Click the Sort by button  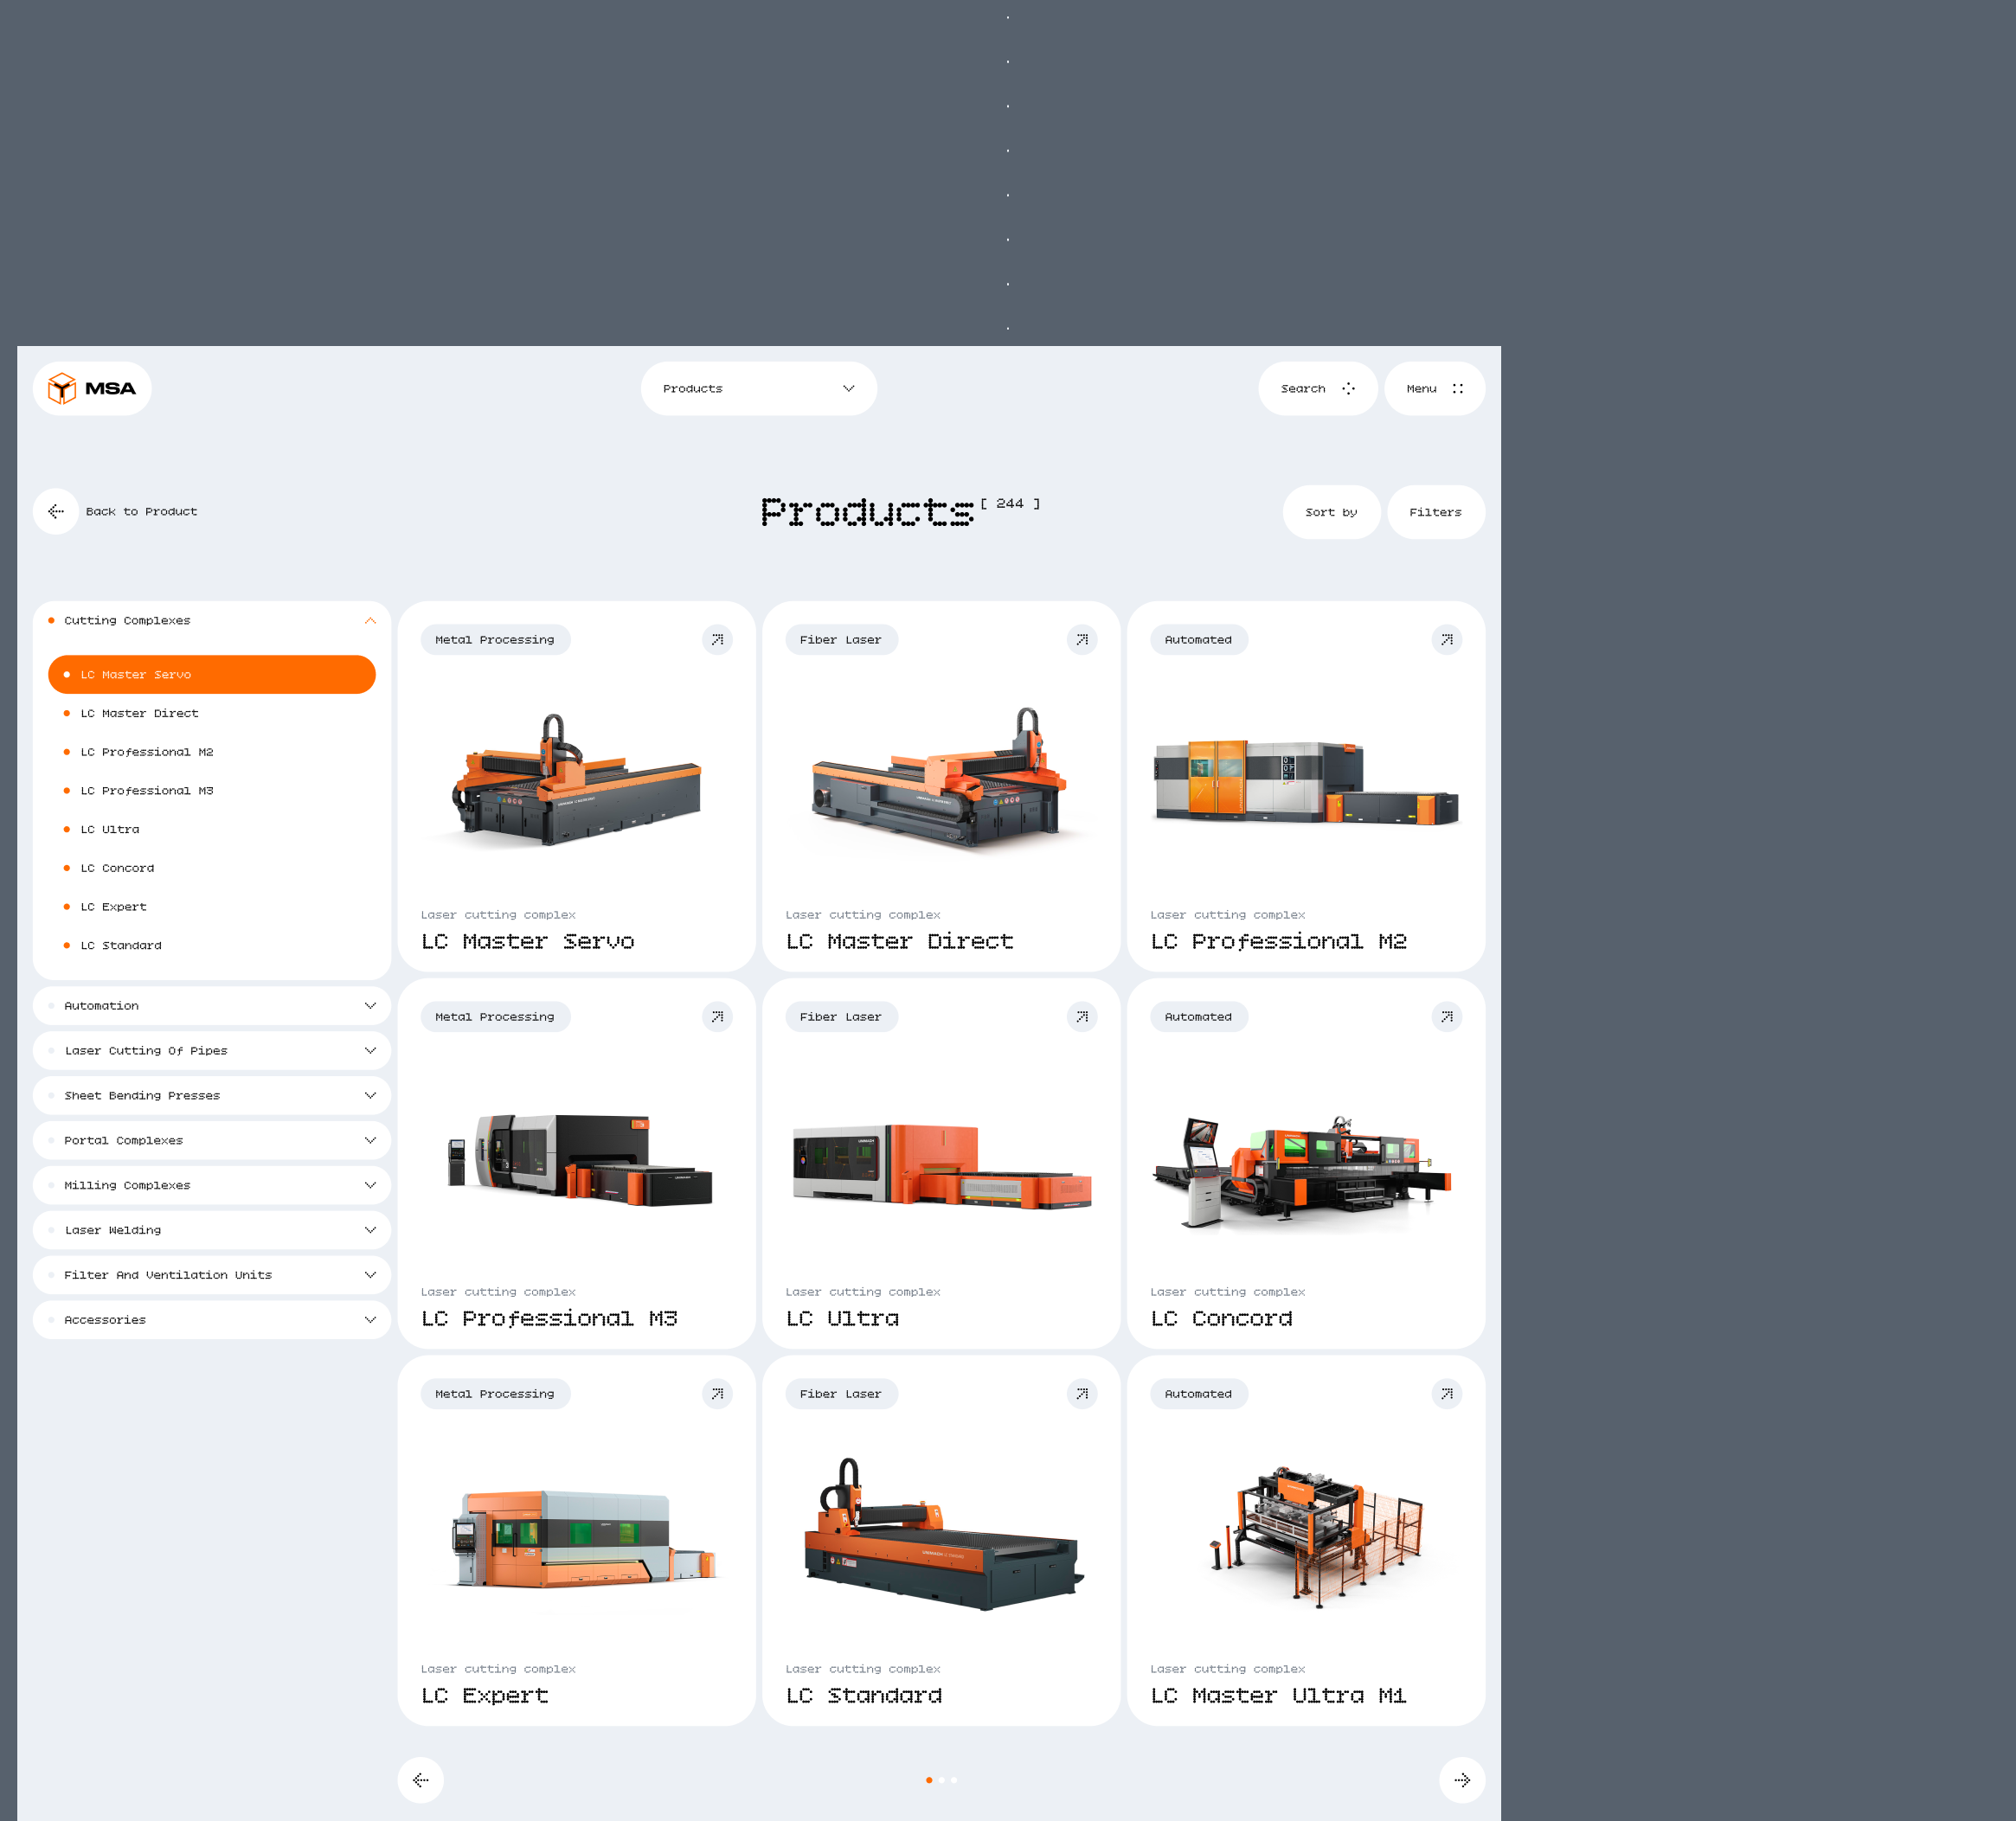pos(1330,512)
